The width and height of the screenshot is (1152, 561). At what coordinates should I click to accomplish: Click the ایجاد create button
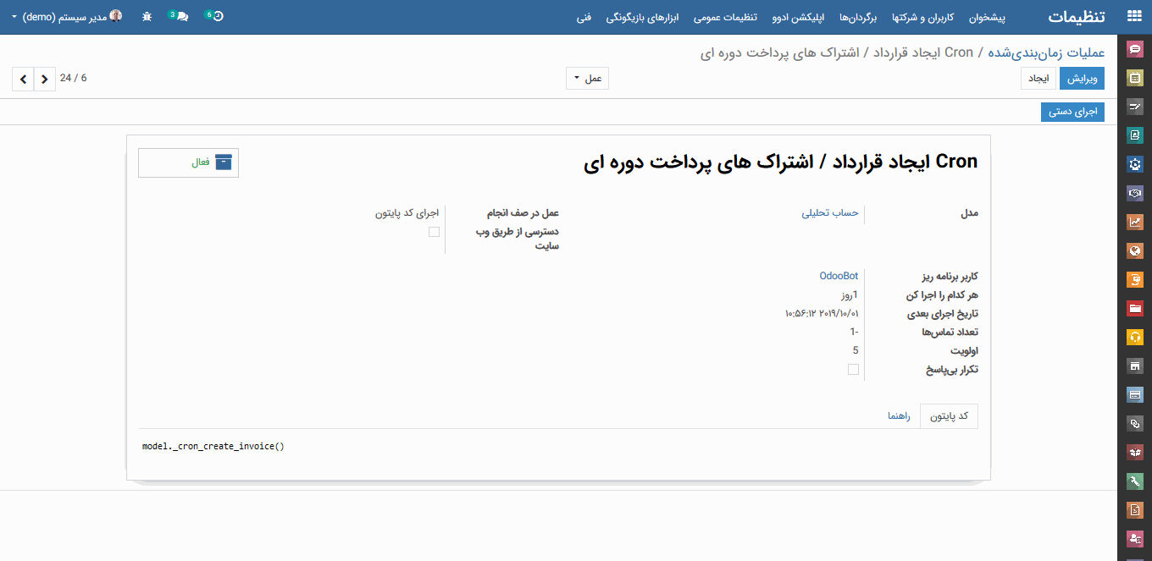tap(1038, 79)
